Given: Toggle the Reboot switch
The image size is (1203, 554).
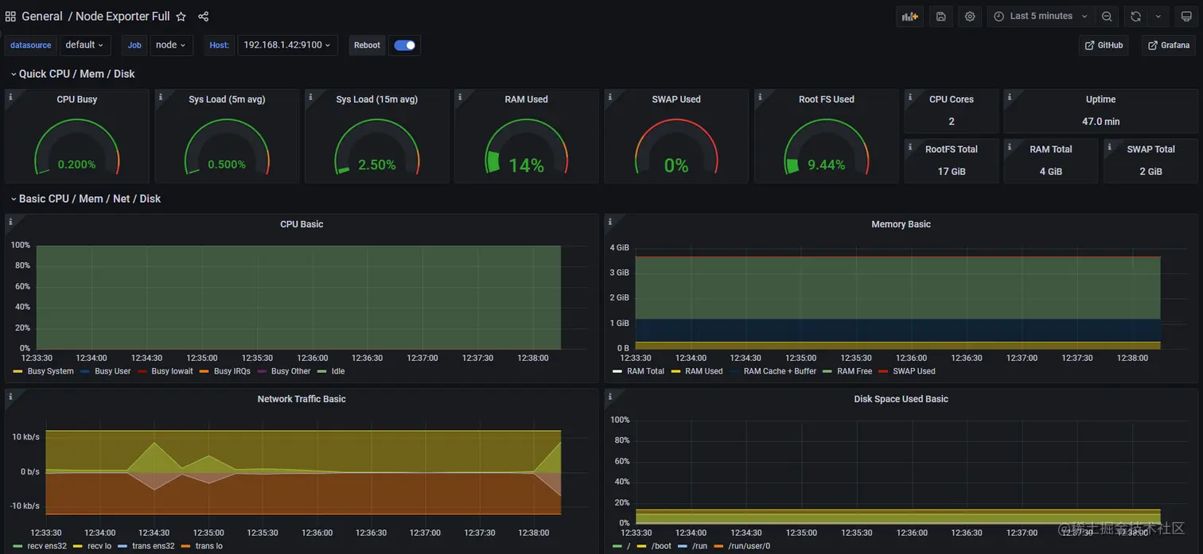Looking at the screenshot, I should tap(404, 45).
